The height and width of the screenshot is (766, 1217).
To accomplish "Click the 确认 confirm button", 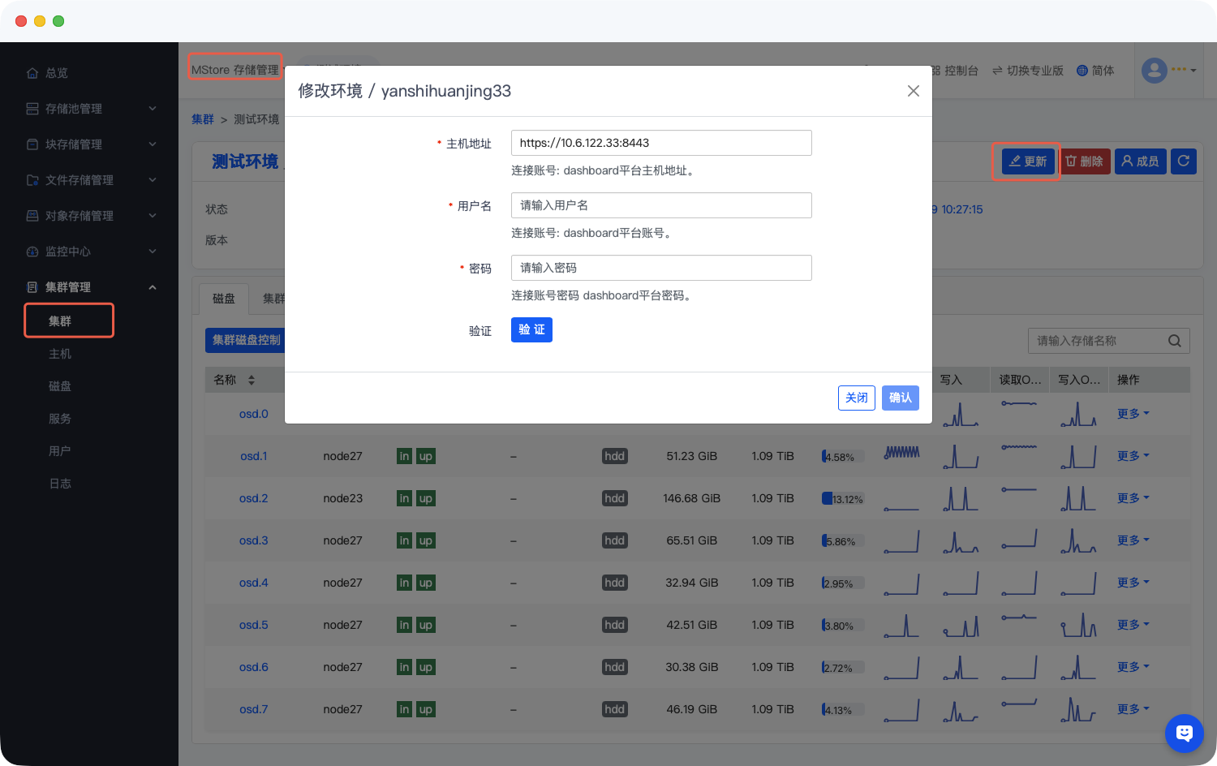I will pyautogui.click(x=900, y=398).
